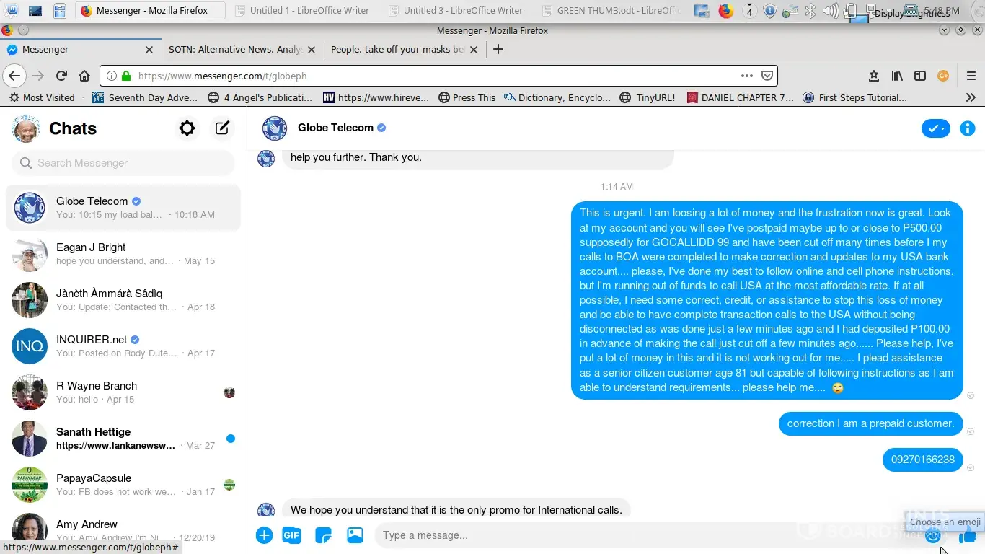Open Bluetooth tray icon
This screenshot has height=554, width=985.
[x=810, y=11]
